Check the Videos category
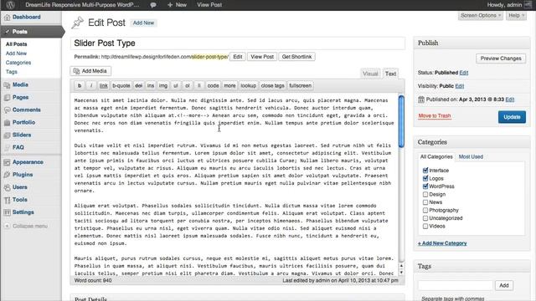This screenshot has width=536, height=301. click(x=425, y=226)
